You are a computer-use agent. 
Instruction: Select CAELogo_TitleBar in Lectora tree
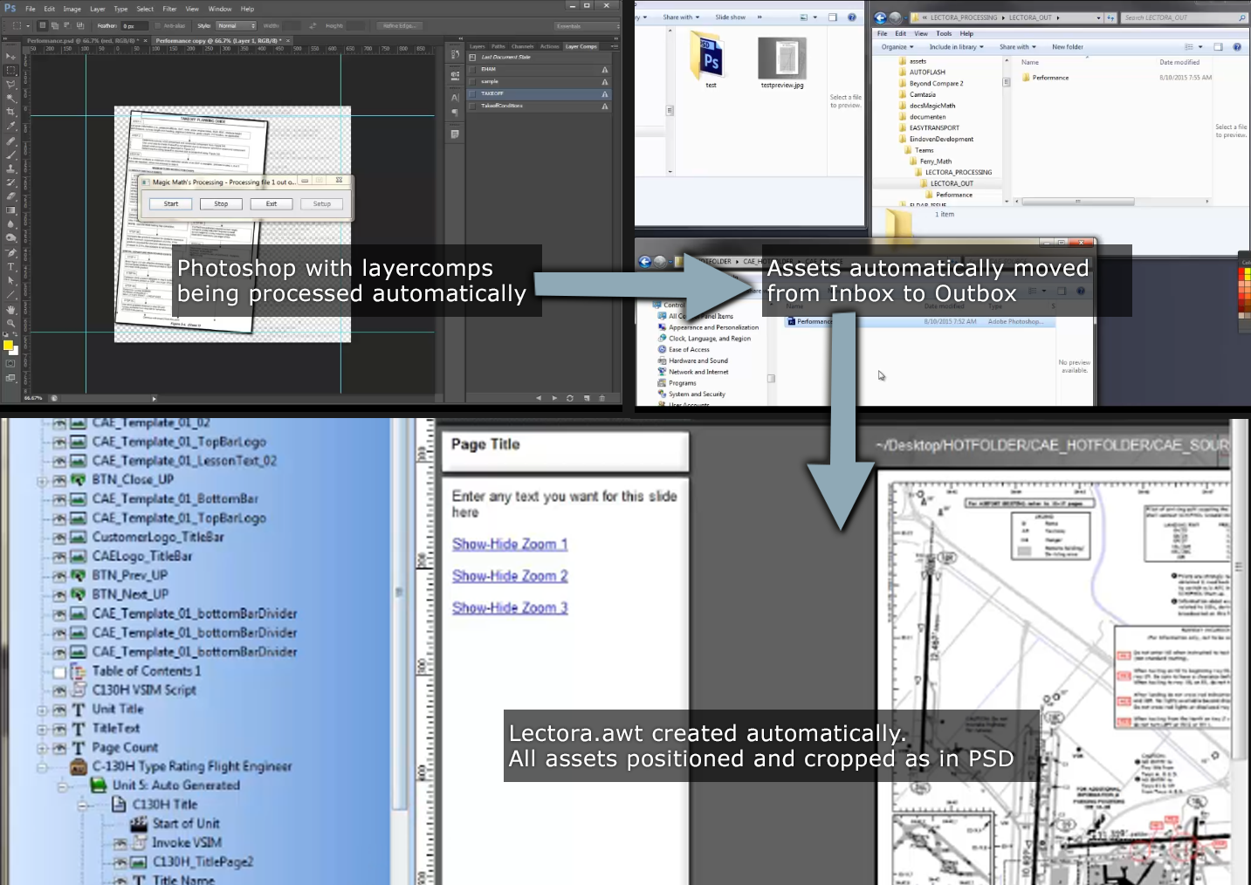coord(141,556)
